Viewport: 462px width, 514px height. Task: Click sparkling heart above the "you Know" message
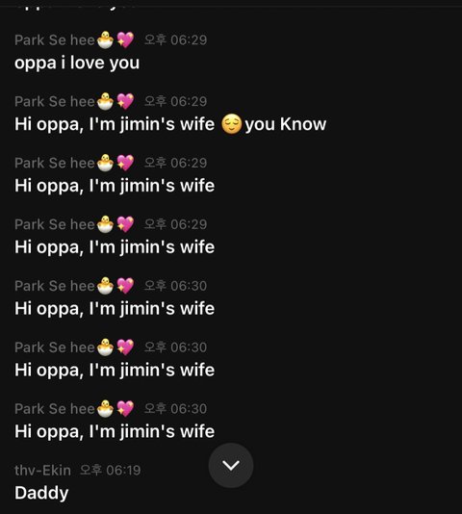[x=125, y=101]
